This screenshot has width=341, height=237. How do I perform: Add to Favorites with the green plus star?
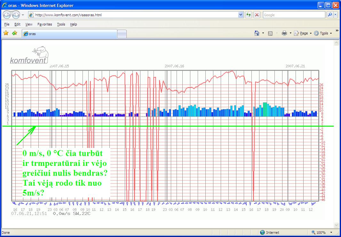tap(15, 33)
